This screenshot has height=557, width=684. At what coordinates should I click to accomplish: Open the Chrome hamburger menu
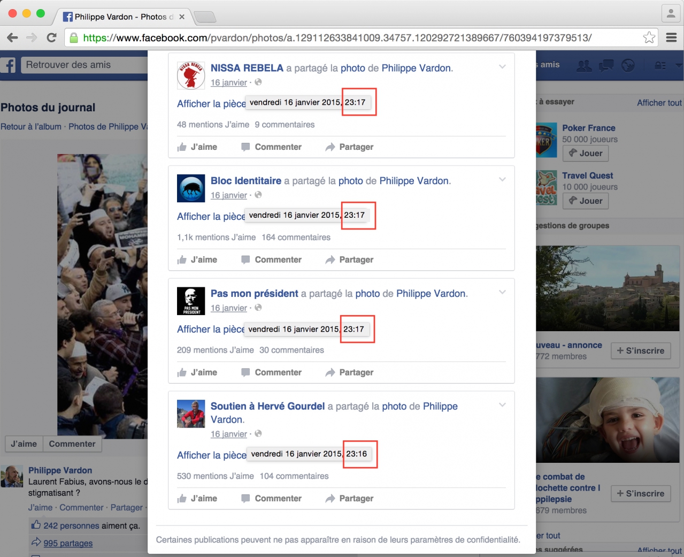point(671,37)
